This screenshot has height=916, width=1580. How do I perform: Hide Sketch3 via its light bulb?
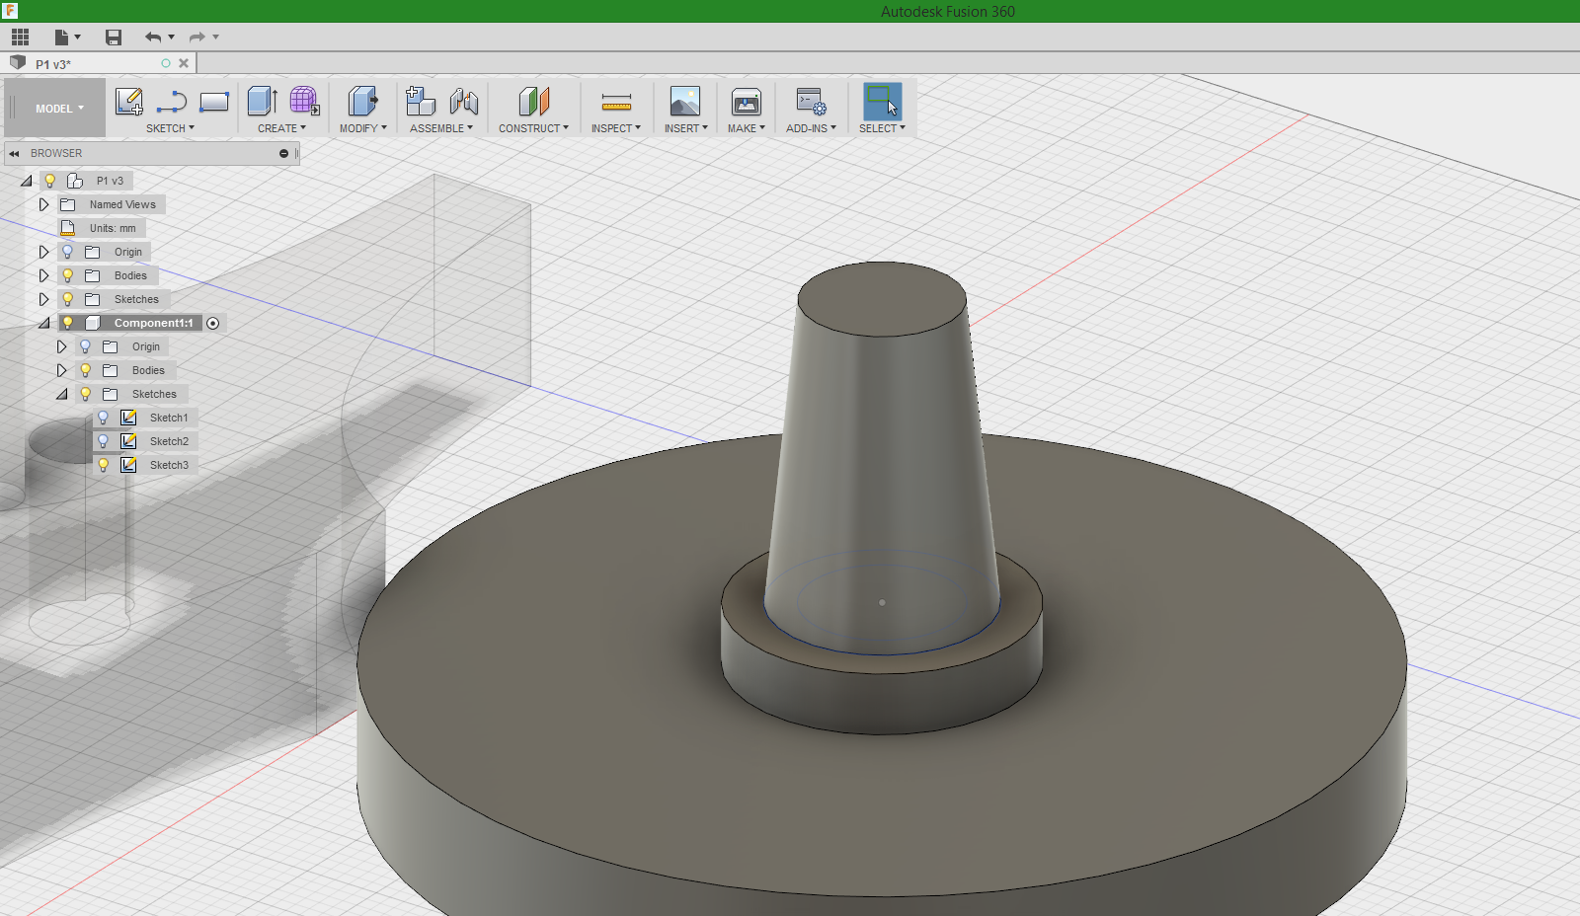coord(103,465)
